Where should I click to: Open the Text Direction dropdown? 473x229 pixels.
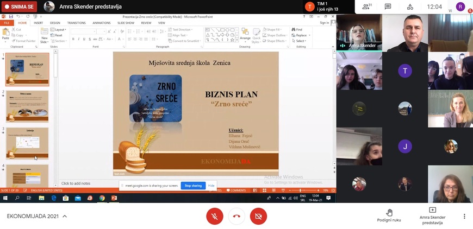181,29
